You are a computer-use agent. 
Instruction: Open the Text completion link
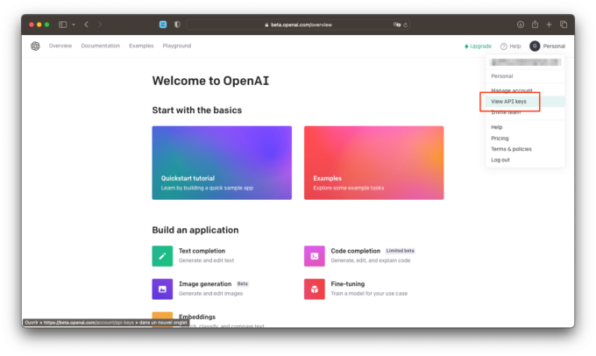202,251
